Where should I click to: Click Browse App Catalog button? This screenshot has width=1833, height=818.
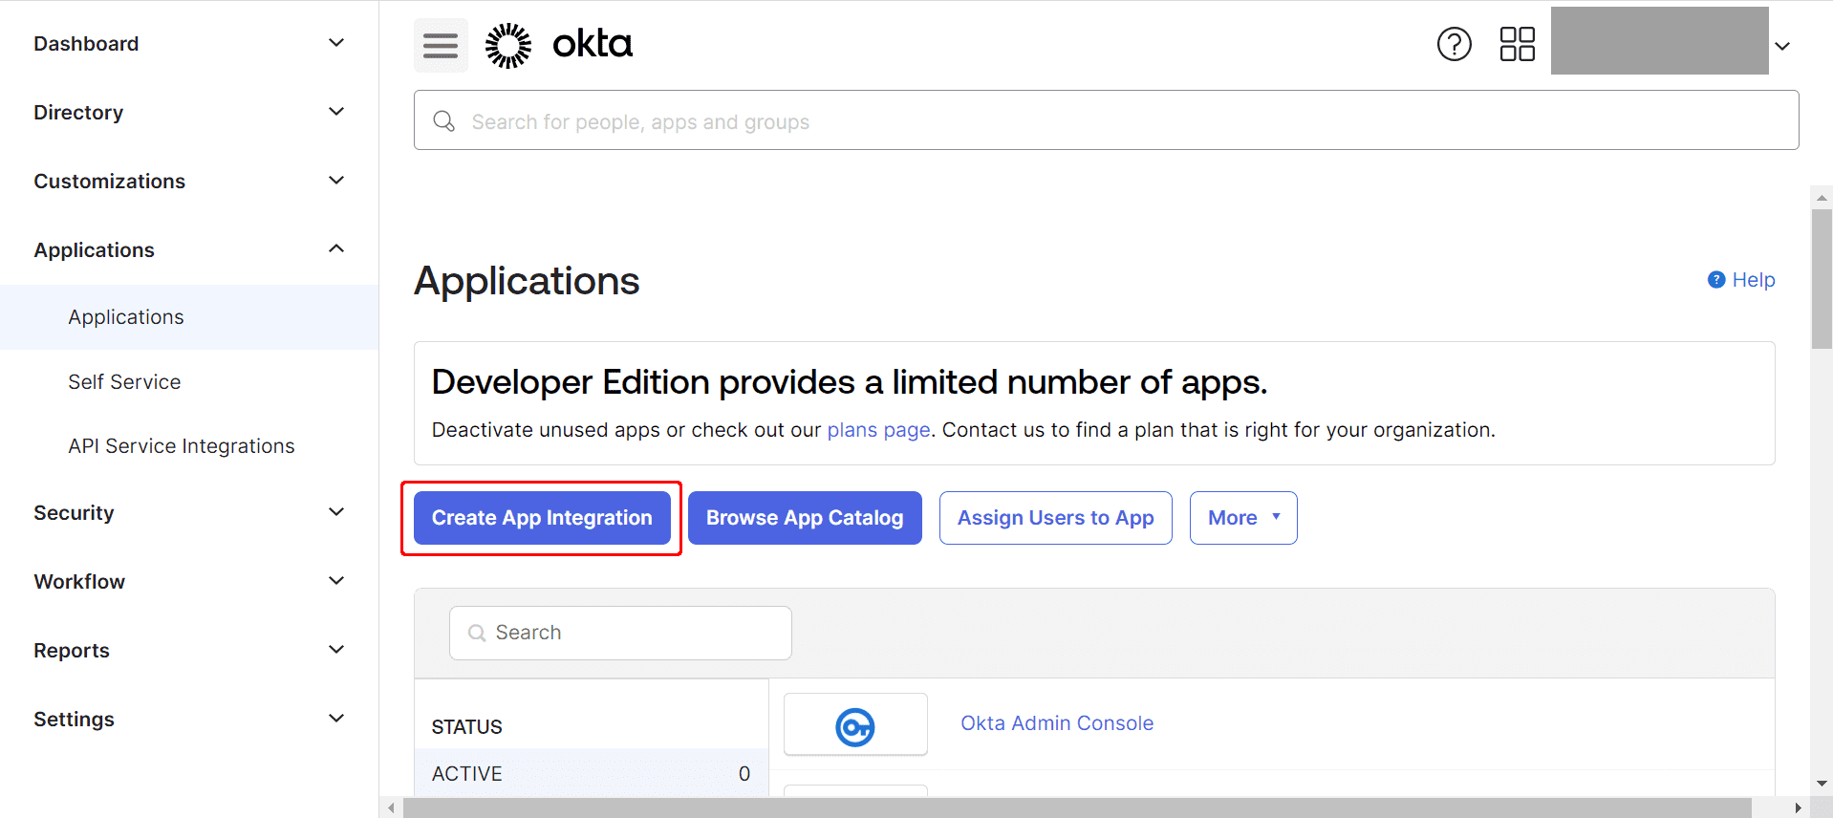point(805,518)
